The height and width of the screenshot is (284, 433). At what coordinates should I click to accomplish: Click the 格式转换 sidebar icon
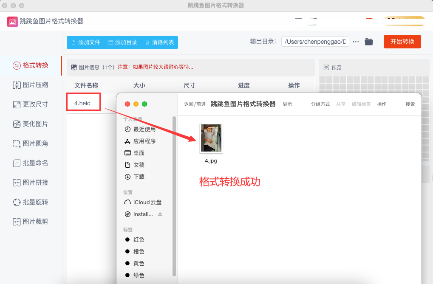17,65
